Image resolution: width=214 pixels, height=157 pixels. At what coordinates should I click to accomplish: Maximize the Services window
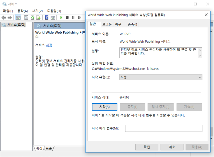pos(195,4)
